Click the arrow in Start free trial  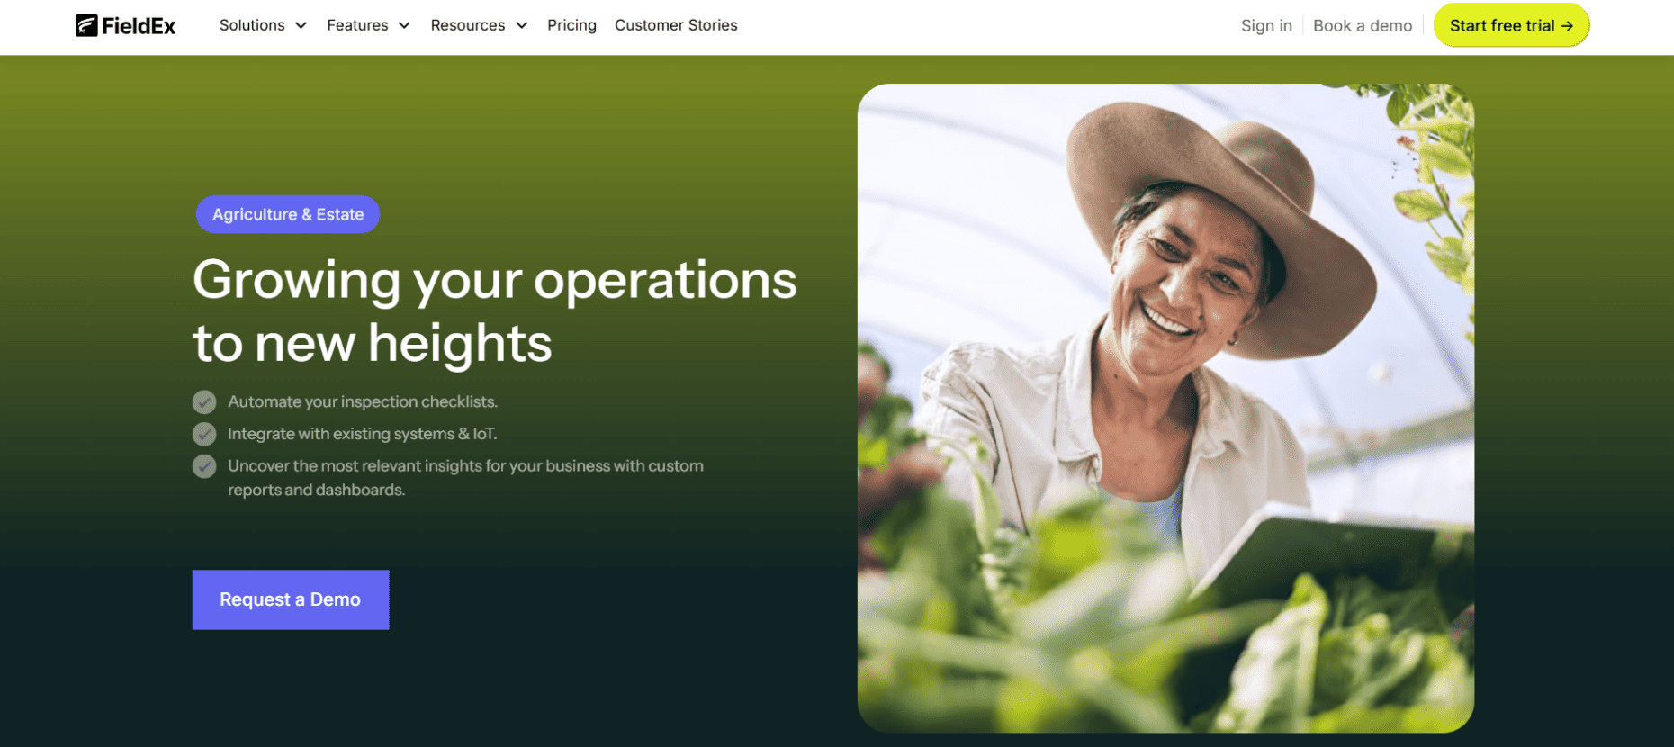(1567, 26)
